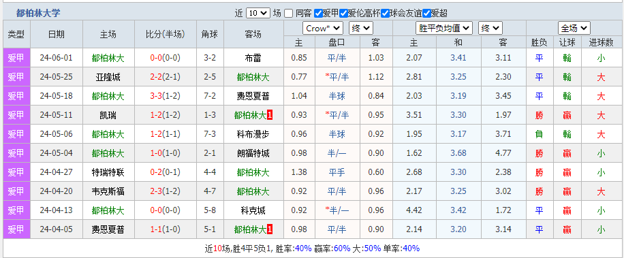Click the handicap 半/一 in the 朗福特城 row
The height and width of the screenshot is (258, 624).
point(337,153)
